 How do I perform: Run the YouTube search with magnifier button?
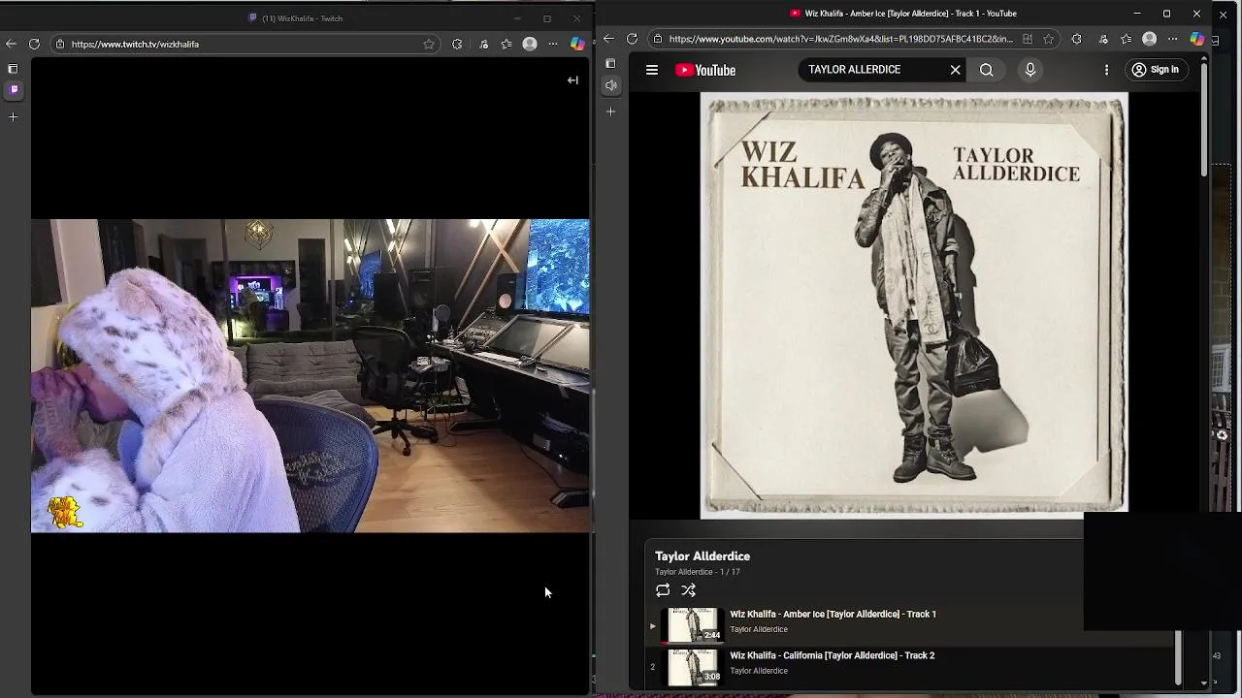coord(986,70)
